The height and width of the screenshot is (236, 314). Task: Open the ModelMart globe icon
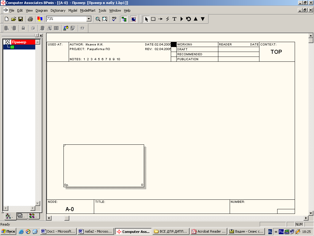[x=133, y=19]
